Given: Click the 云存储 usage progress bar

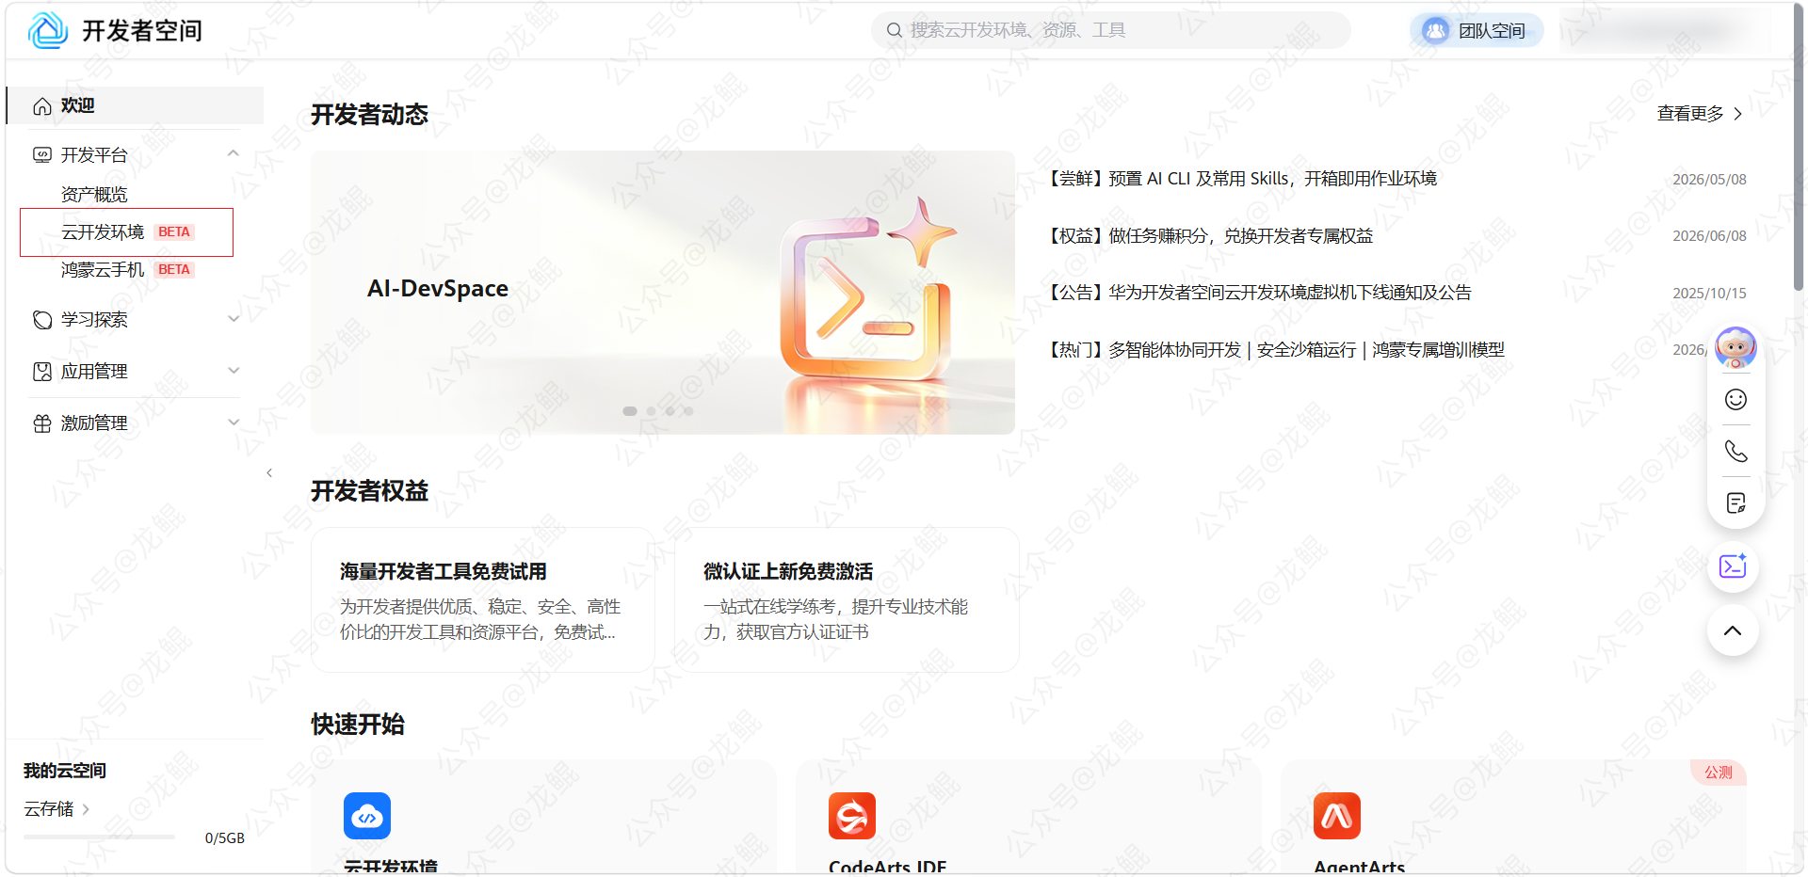Looking at the screenshot, I should pyautogui.click(x=99, y=837).
